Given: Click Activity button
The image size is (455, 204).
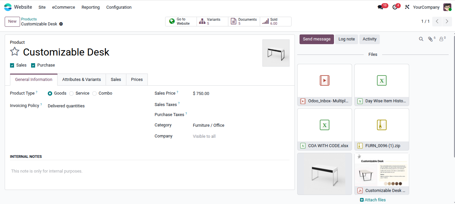Looking at the screenshot, I should pyautogui.click(x=369, y=39).
